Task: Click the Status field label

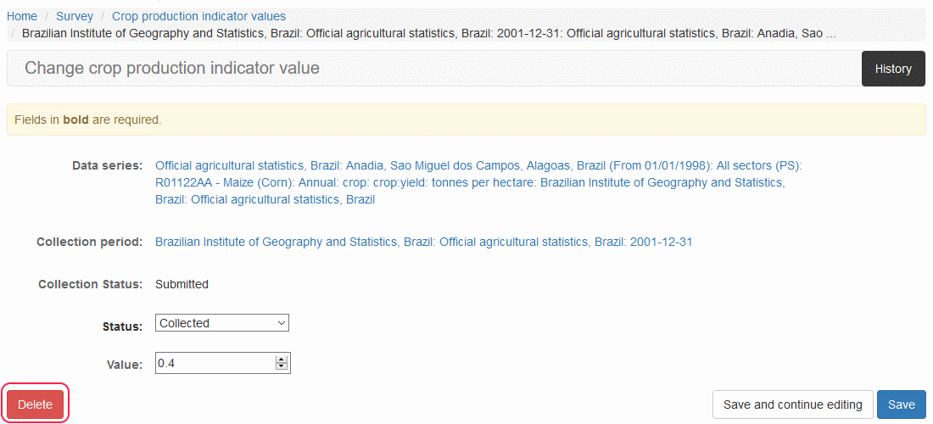Action: (x=122, y=326)
